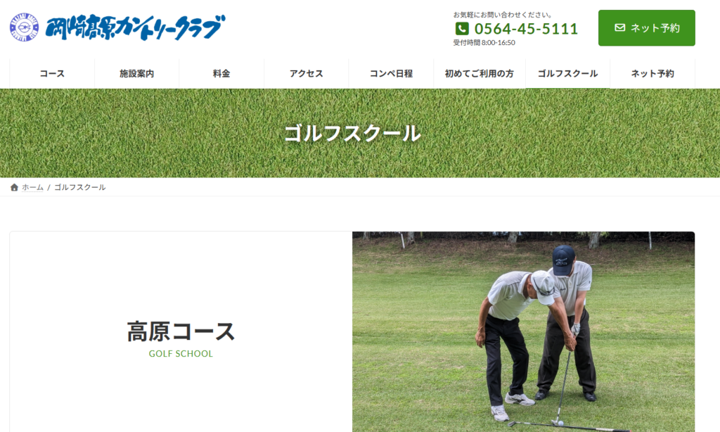
Task: Click the circular club emblem logo
Action: 25,27
